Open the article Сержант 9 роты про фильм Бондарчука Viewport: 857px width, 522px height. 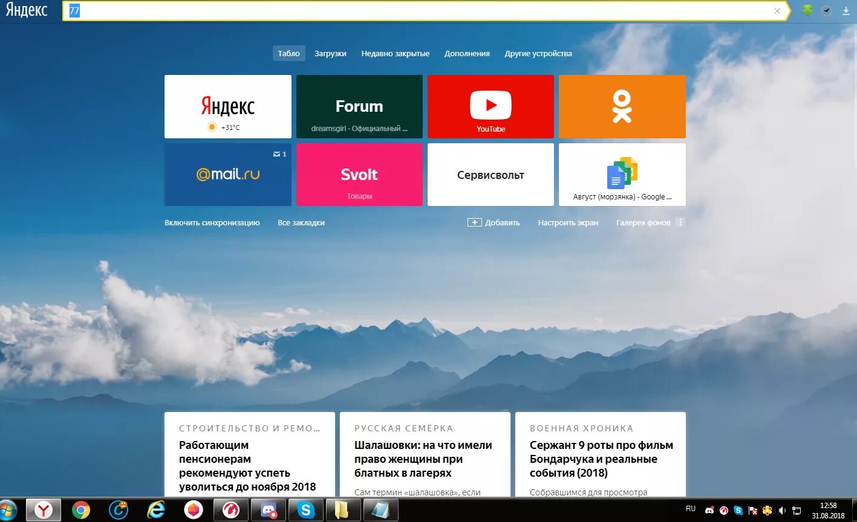coord(601,459)
